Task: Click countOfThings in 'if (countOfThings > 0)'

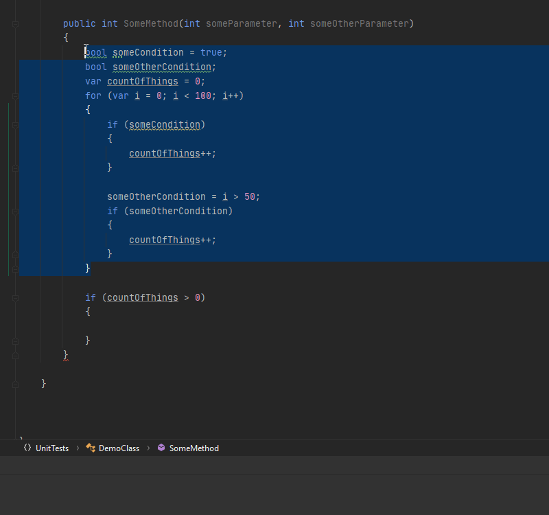Action: (143, 297)
